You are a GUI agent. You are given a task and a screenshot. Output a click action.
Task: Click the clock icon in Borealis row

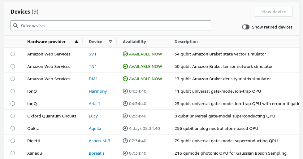(x=125, y=153)
